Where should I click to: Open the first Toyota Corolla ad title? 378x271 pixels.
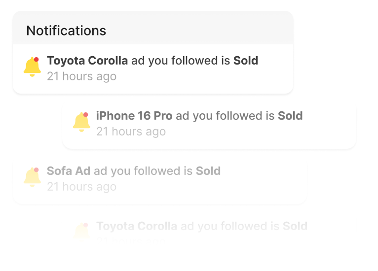point(87,61)
